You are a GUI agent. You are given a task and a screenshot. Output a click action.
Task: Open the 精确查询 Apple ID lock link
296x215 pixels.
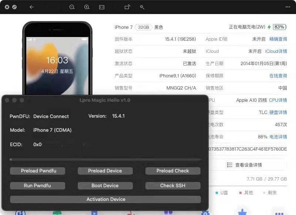pyautogui.click(x=278, y=39)
